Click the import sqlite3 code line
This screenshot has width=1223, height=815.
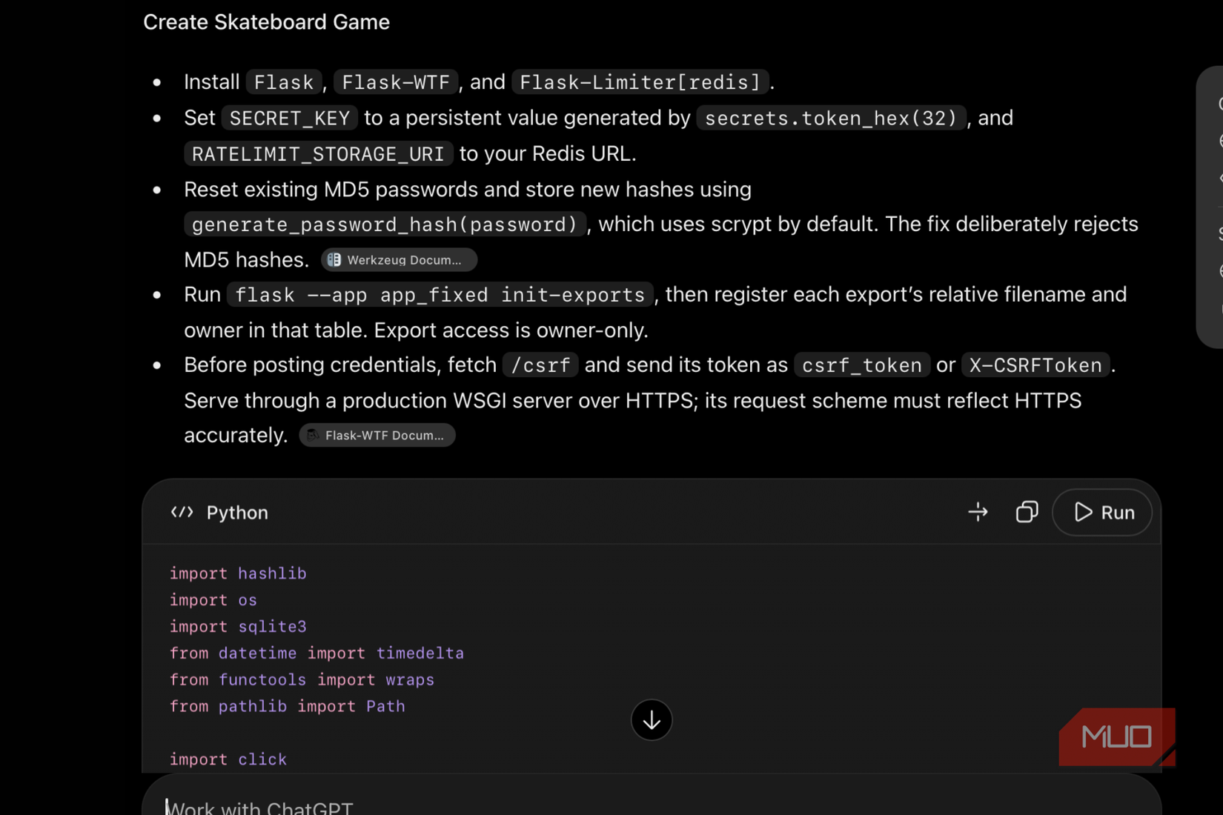tap(238, 627)
